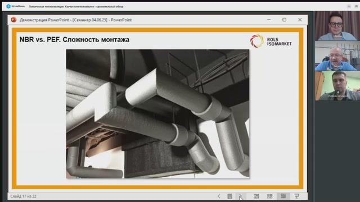
Task: Switch to Normal view icon
Action: click(256, 196)
